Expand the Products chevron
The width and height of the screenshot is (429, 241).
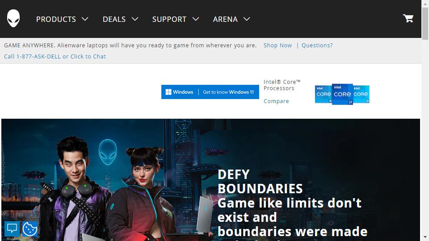[x=85, y=19]
